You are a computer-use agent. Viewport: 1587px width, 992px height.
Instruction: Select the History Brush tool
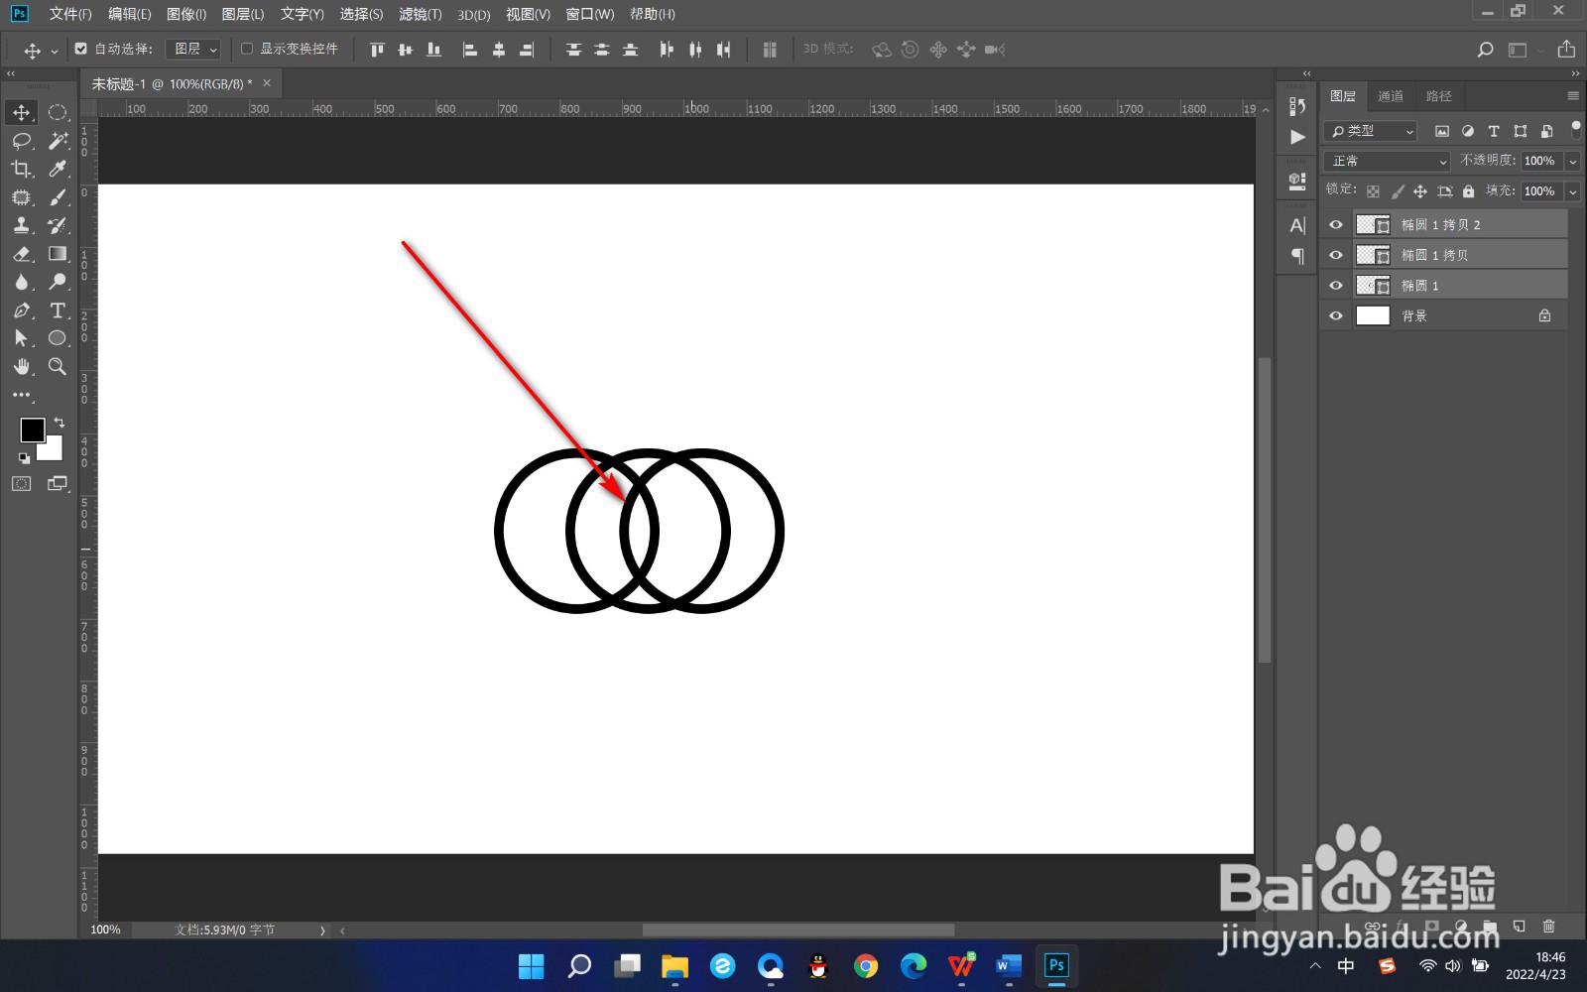pyautogui.click(x=58, y=225)
